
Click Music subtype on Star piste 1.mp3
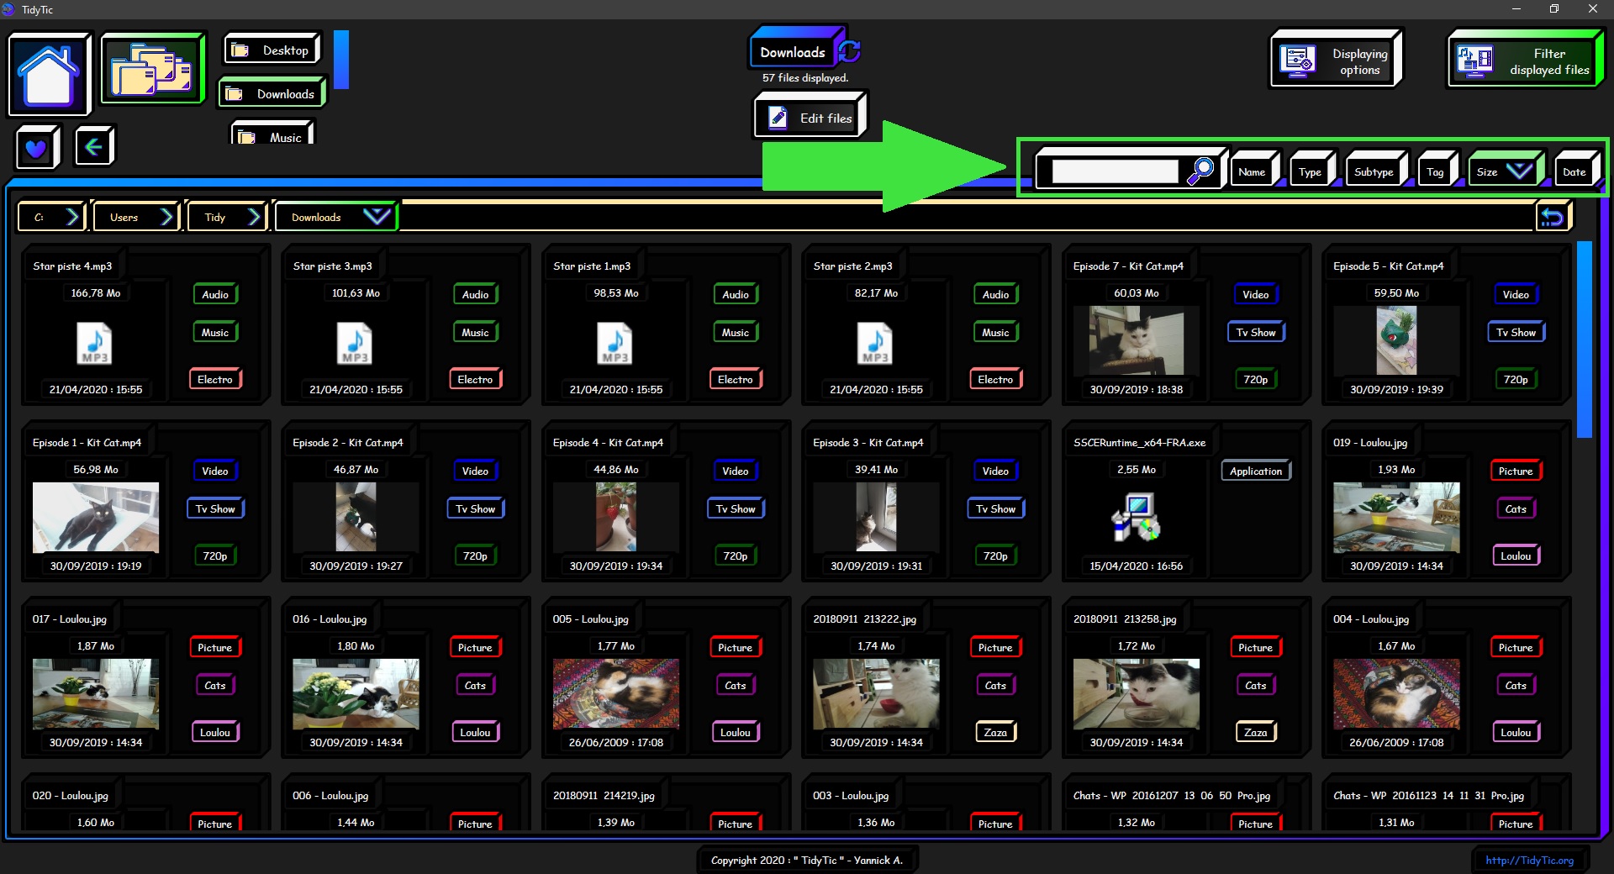pyautogui.click(x=736, y=332)
